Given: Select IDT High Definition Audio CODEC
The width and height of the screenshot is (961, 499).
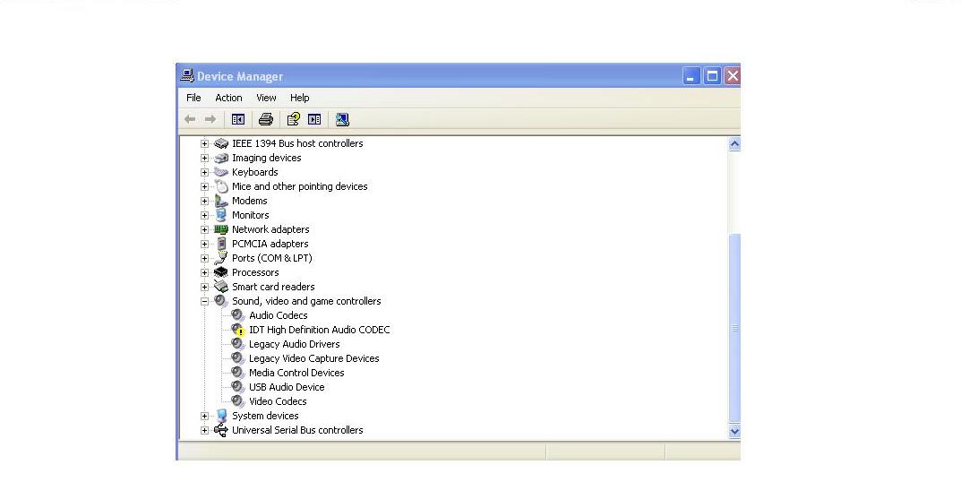Looking at the screenshot, I should [320, 330].
